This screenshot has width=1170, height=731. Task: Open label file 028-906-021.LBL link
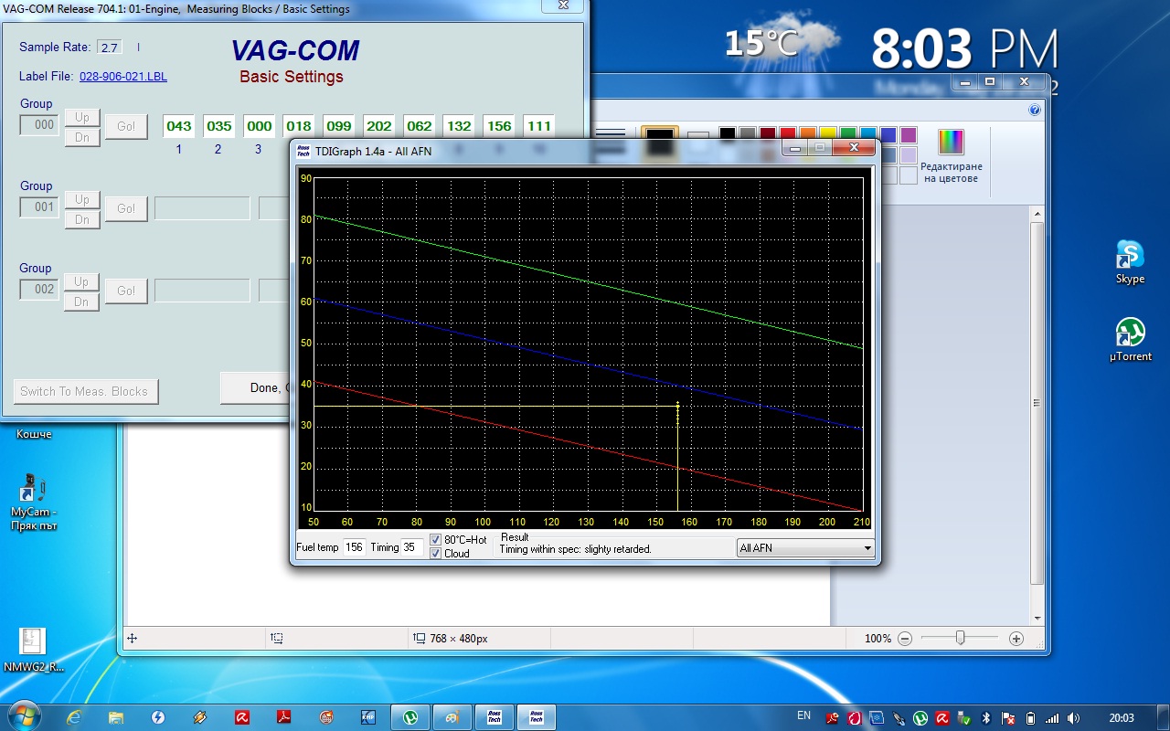coord(123,77)
